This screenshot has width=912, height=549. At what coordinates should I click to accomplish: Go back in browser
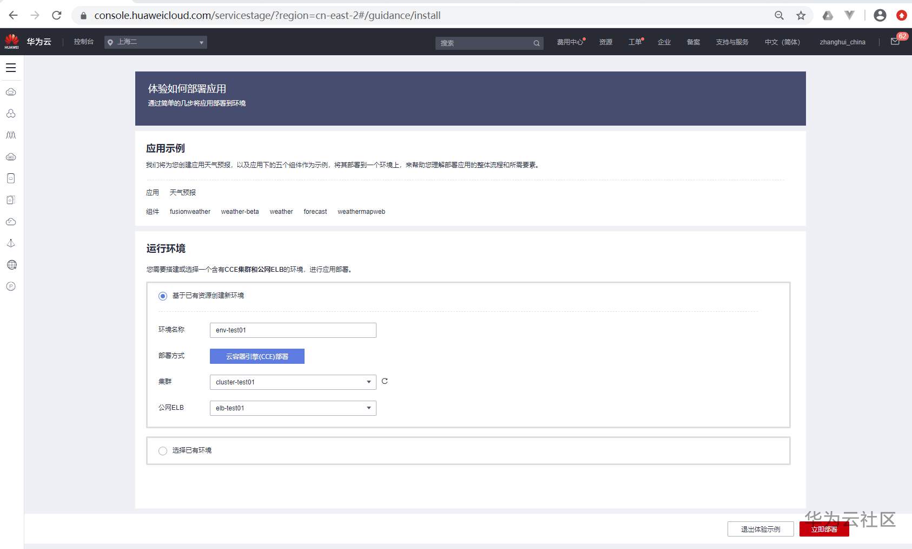pos(14,15)
